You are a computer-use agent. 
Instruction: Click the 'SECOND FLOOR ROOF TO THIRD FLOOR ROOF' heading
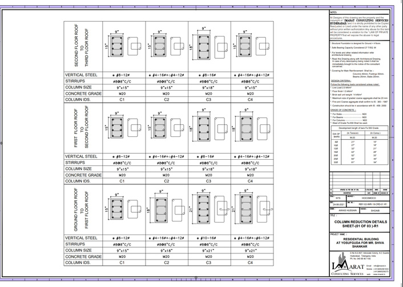click(x=82, y=46)
